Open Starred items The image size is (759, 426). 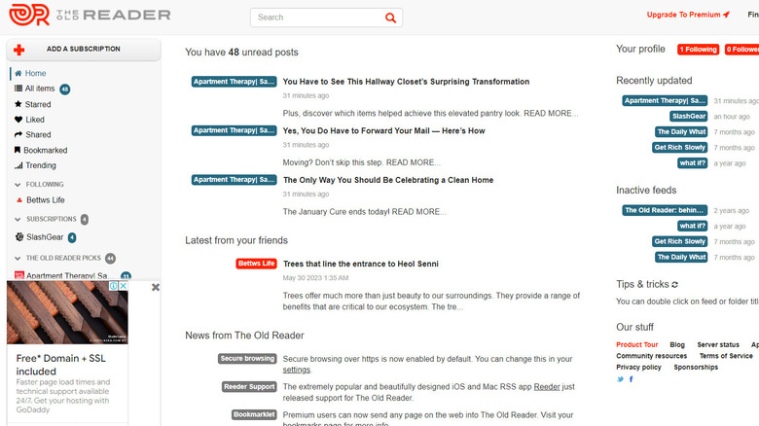point(38,104)
